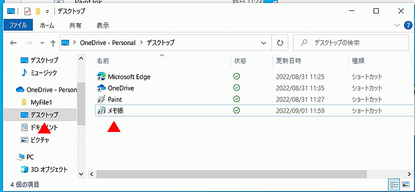
Task: Expand the ribbon using the chevron
Action: (x=397, y=25)
